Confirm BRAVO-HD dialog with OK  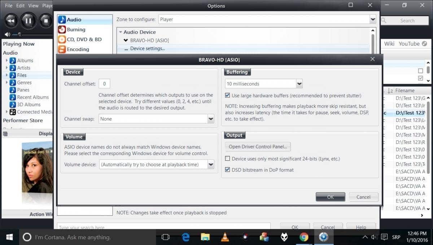click(x=331, y=197)
